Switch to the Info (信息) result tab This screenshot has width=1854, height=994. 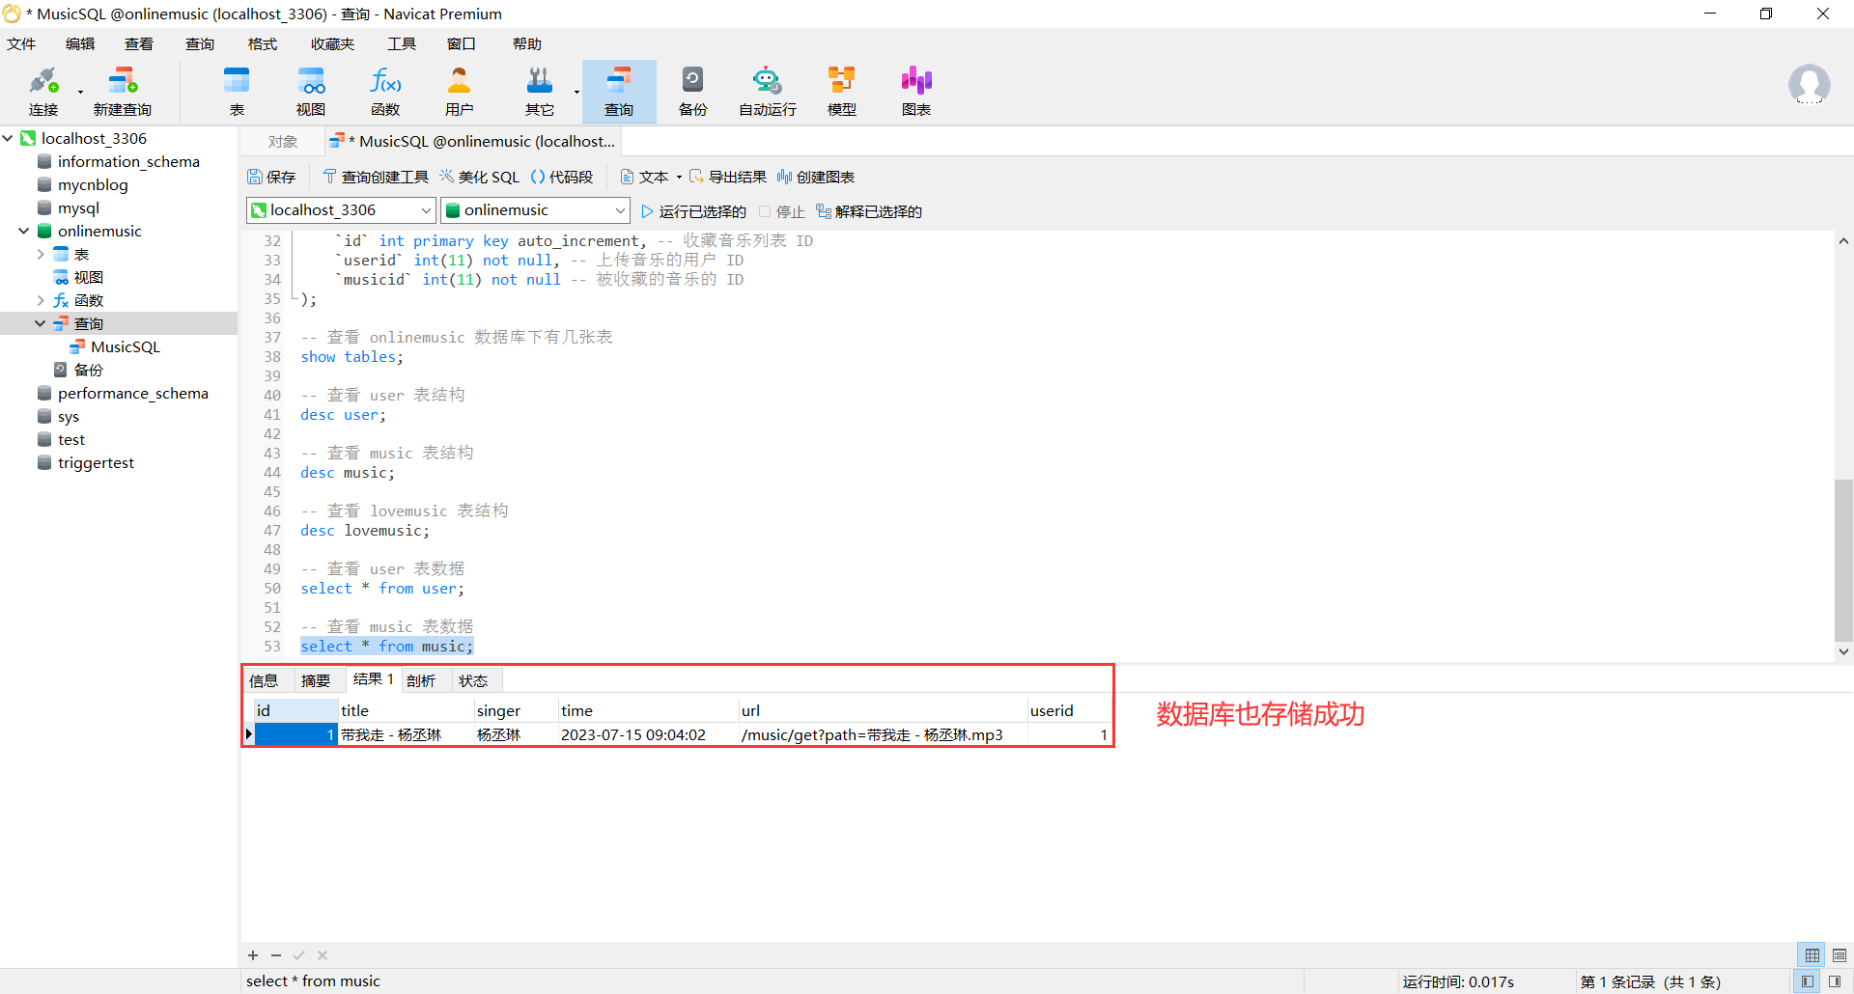pos(264,680)
